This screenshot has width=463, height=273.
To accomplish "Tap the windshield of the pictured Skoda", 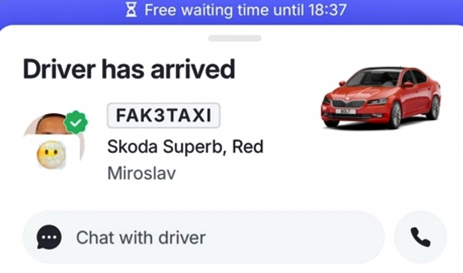I will pyautogui.click(x=373, y=79).
